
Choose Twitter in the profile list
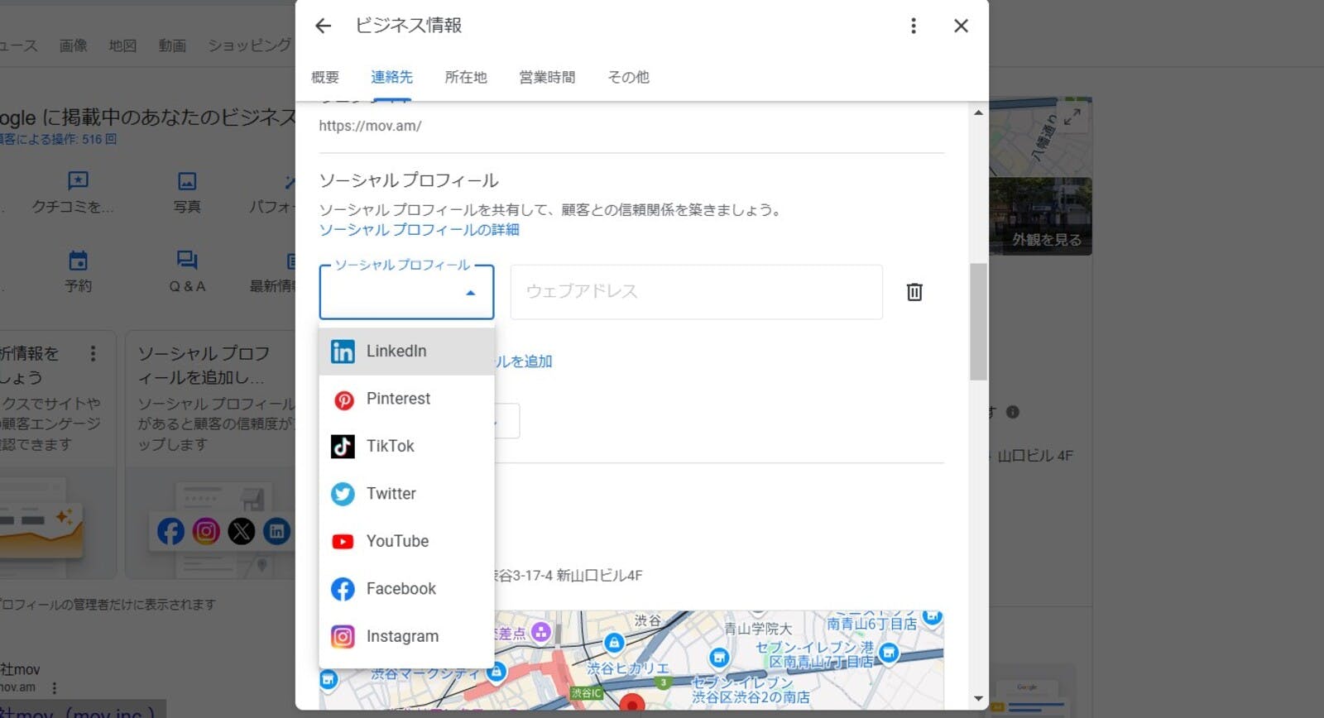click(406, 494)
